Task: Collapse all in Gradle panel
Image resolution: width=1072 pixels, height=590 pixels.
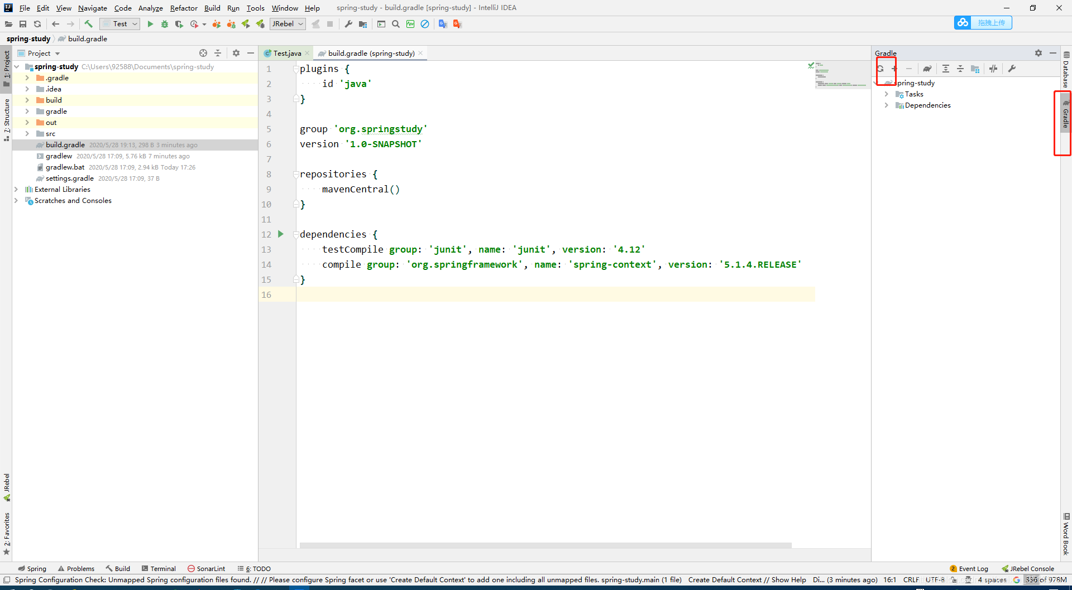Action: pyautogui.click(x=960, y=69)
